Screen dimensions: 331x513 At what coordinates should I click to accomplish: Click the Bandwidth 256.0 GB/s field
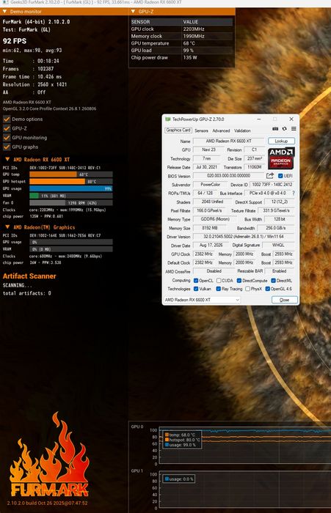(276, 228)
